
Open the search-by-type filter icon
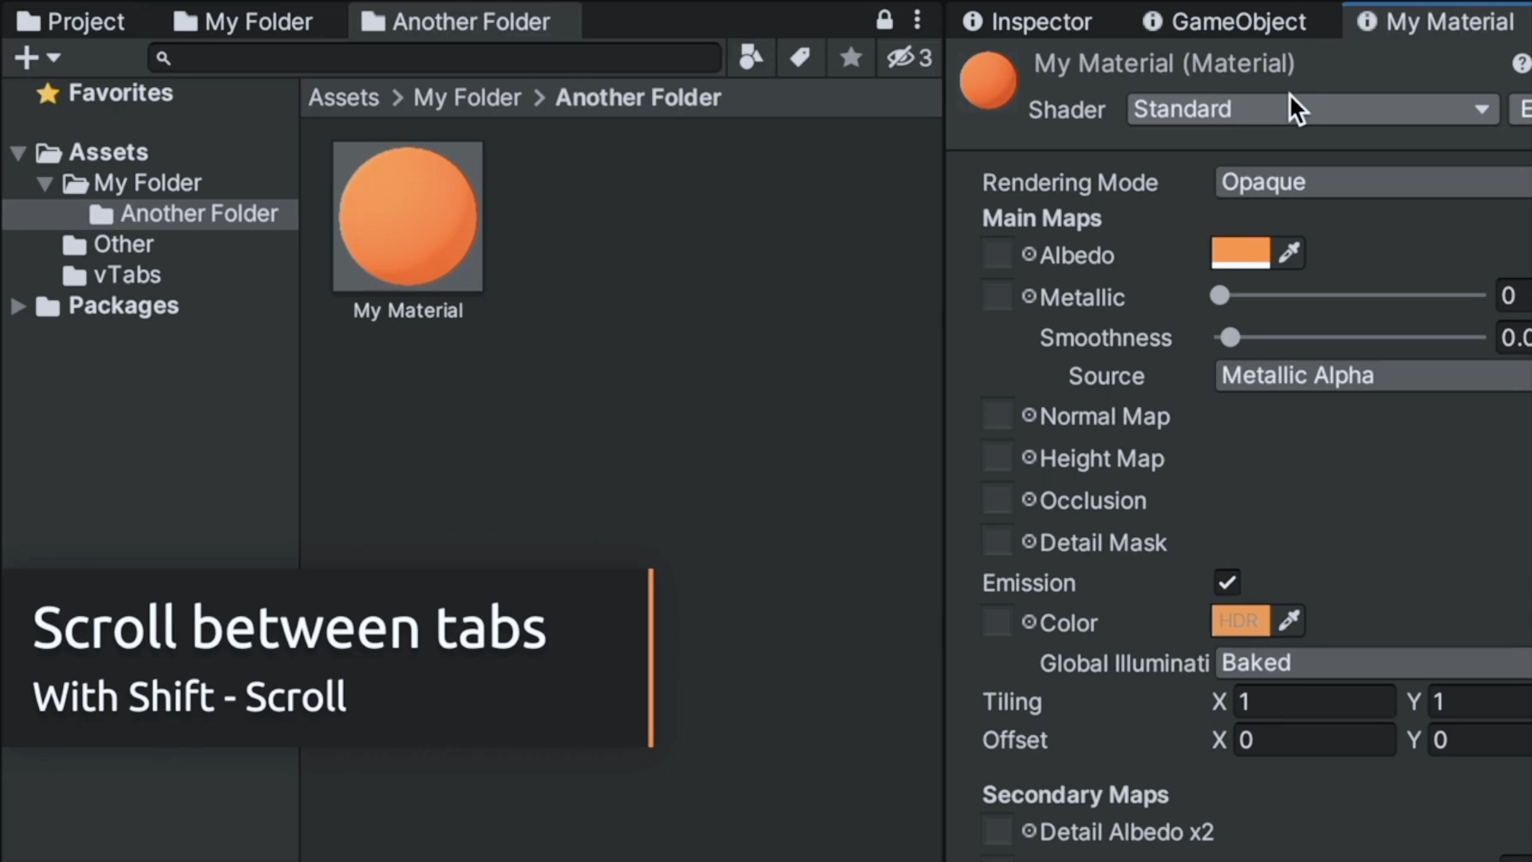click(750, 57)
